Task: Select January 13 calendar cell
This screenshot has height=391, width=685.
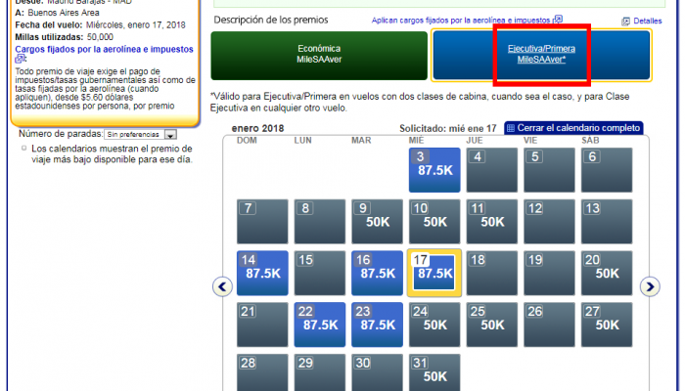Action: click(607, 221)
